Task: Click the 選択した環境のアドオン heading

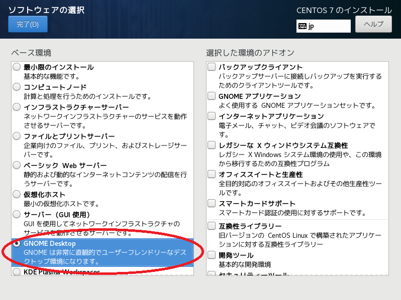Action: (250, 53)
